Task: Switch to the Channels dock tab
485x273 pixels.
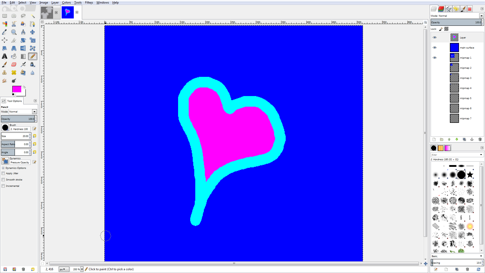Action: click(x=441, y=9)
